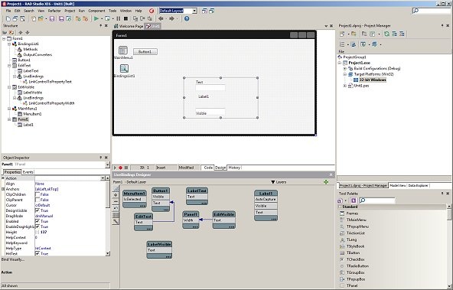Open the Object Inspector component selector dropdown

coord(107,165)
